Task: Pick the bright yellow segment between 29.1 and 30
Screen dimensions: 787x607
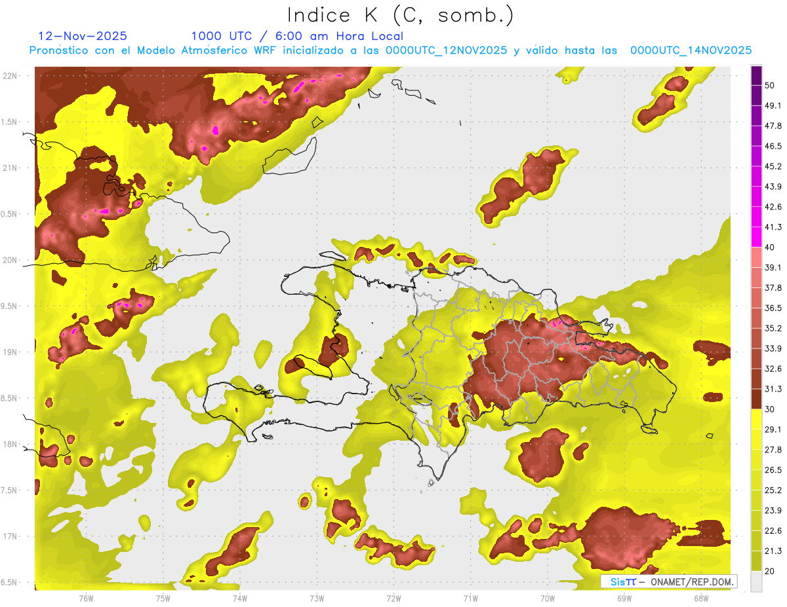Action: pyautogui.click(x=756, y=419)
